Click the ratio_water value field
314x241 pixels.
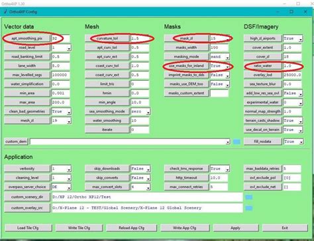(292, 66)
